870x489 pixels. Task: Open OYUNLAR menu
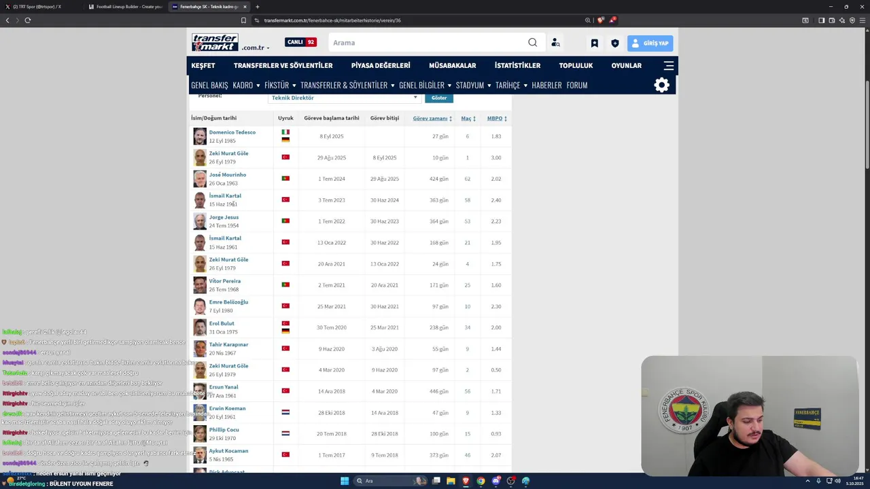coord(626,66)
